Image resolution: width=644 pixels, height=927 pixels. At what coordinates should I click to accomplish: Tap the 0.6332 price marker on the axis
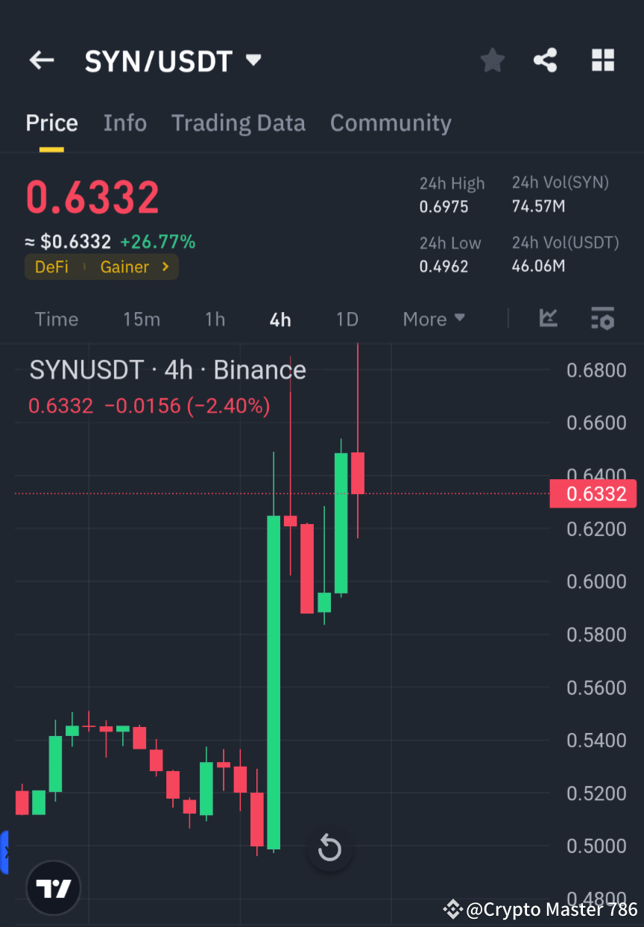593,493
